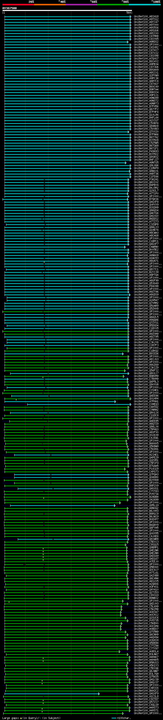163x720 pixels.
Task: Click hit label UniRef100_C6SY65
Action: click(x=146, y=39)
